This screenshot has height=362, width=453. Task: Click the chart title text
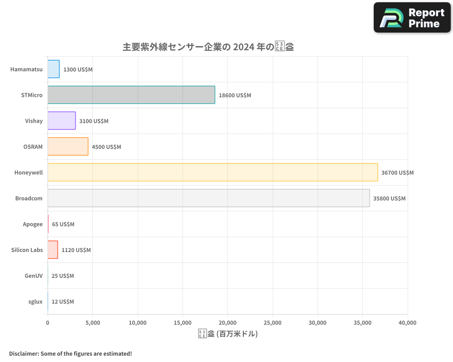click(208, 46)
